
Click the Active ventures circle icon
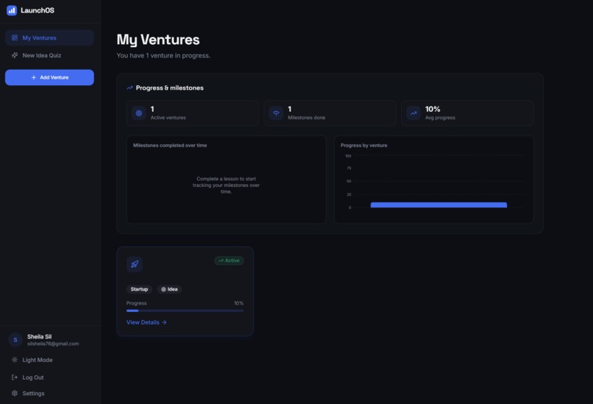139,113
